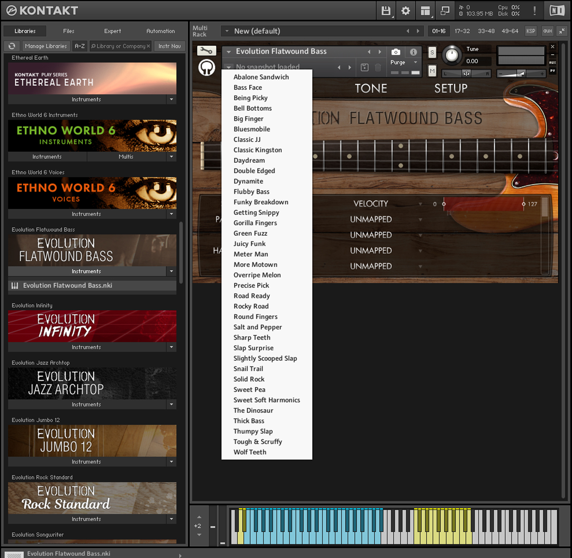Open the options gear icon
The height and width of the screenshot is (558, 572).
[x=406, y=10]
